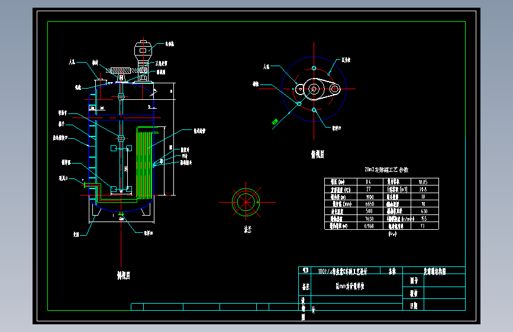
Task: Select the ladder rungs on the tank's left wall
Action: click(92, 146)
